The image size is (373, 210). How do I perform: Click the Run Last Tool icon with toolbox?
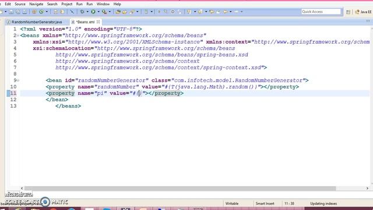[104, 12]
